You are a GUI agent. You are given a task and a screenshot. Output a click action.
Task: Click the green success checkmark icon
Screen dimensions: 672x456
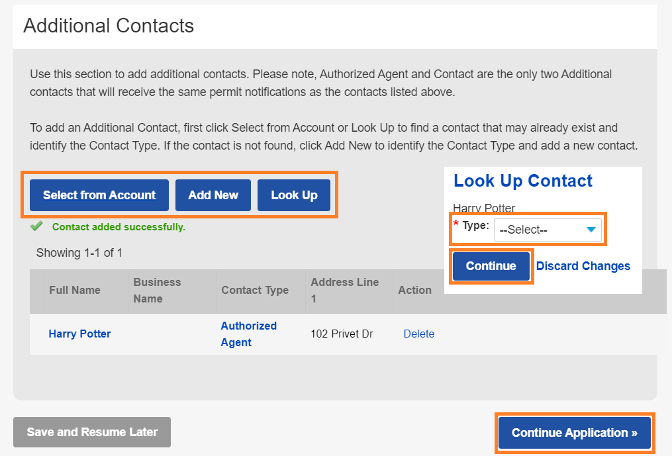(36, 227)
